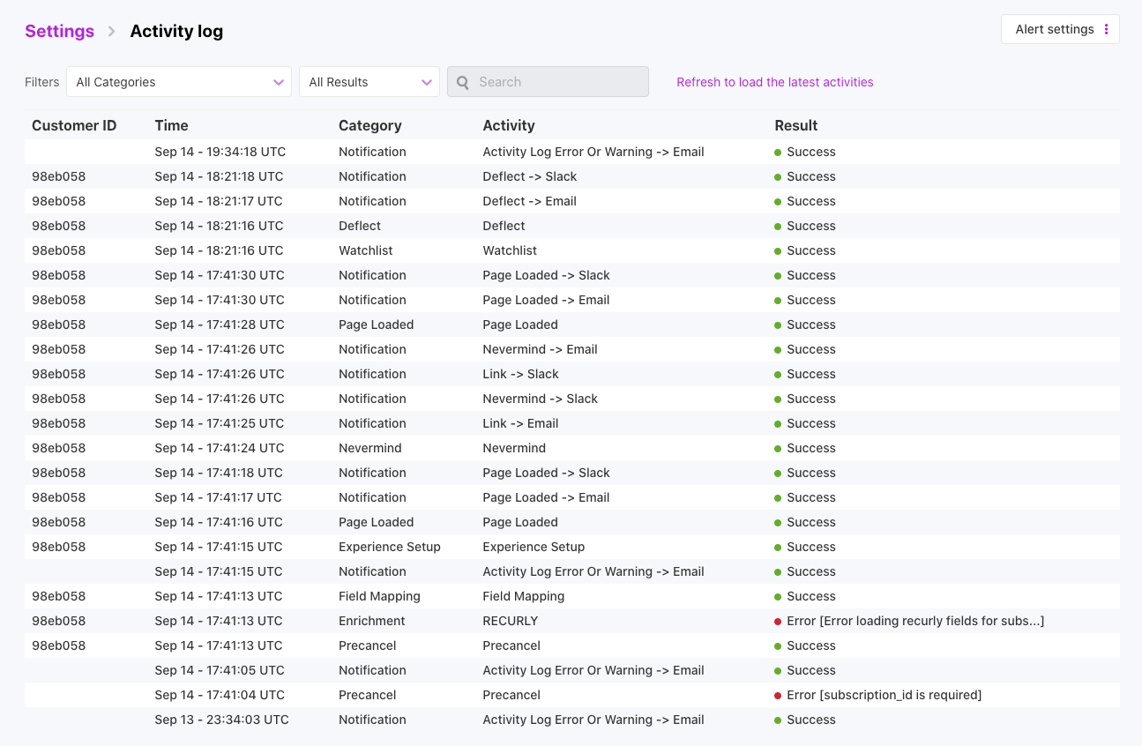Select the Activity log breadcrumb item
This screenshot has width=1142, height=746.
176,31
